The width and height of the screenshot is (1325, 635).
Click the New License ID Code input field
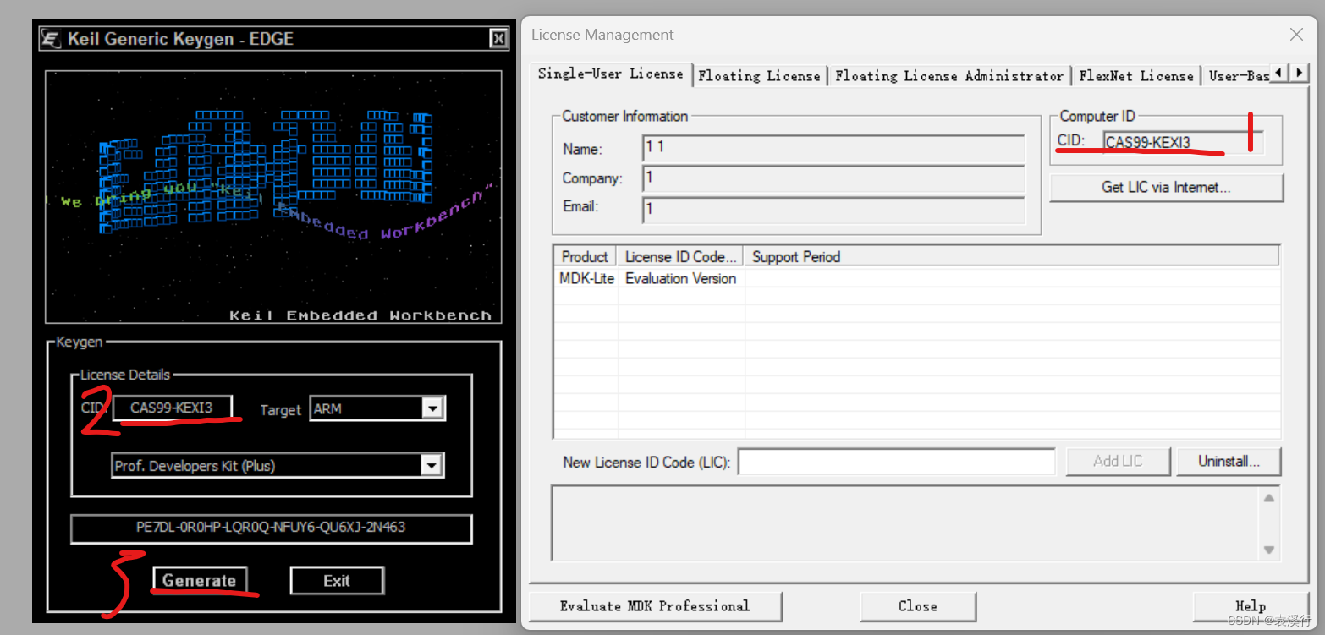click(x=896, y=461)
